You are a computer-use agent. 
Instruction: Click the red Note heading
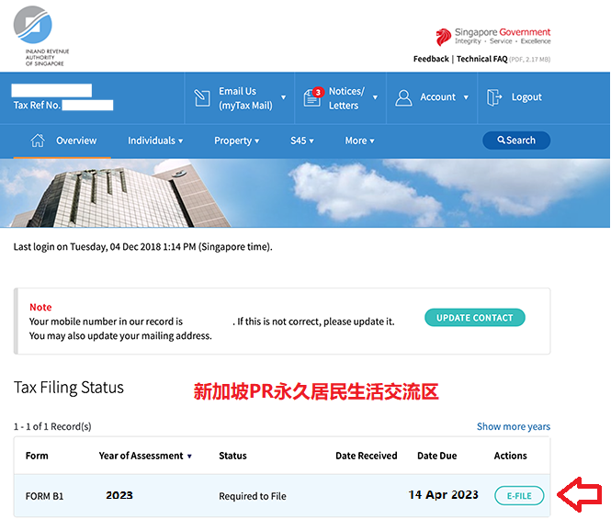(x=40, y=307)
